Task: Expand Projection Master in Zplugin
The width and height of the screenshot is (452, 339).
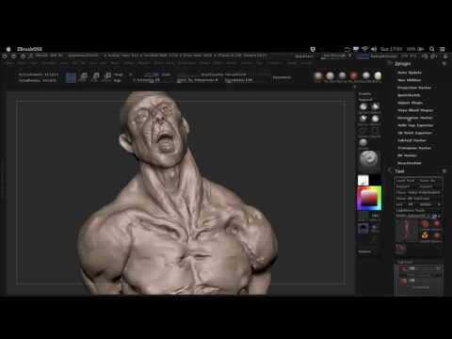Action: (x=414, y=88)
